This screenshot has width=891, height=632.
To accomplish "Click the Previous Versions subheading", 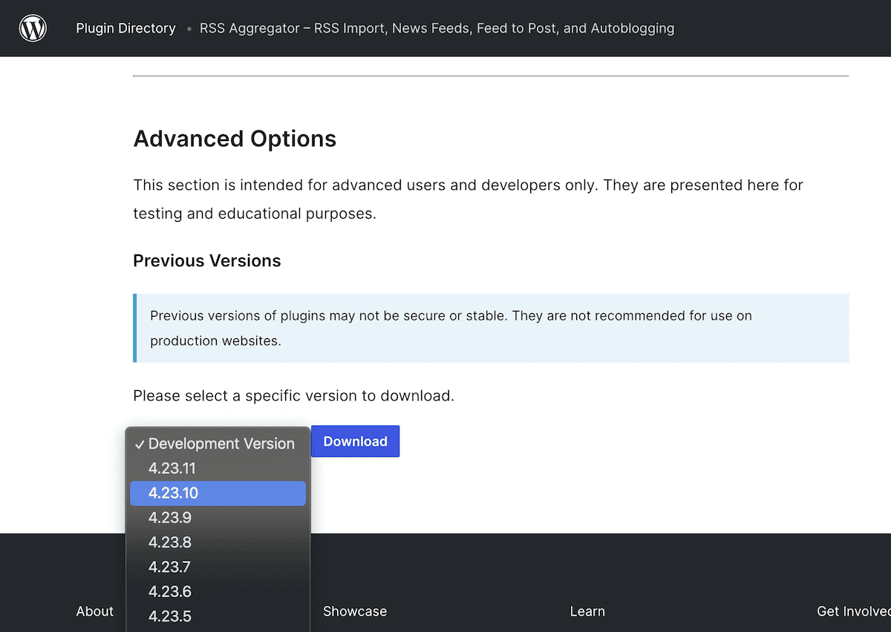I will (x=207, y=261).
